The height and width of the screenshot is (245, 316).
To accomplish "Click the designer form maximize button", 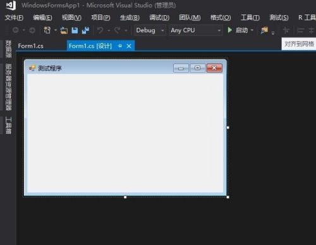I will (198, 68).
